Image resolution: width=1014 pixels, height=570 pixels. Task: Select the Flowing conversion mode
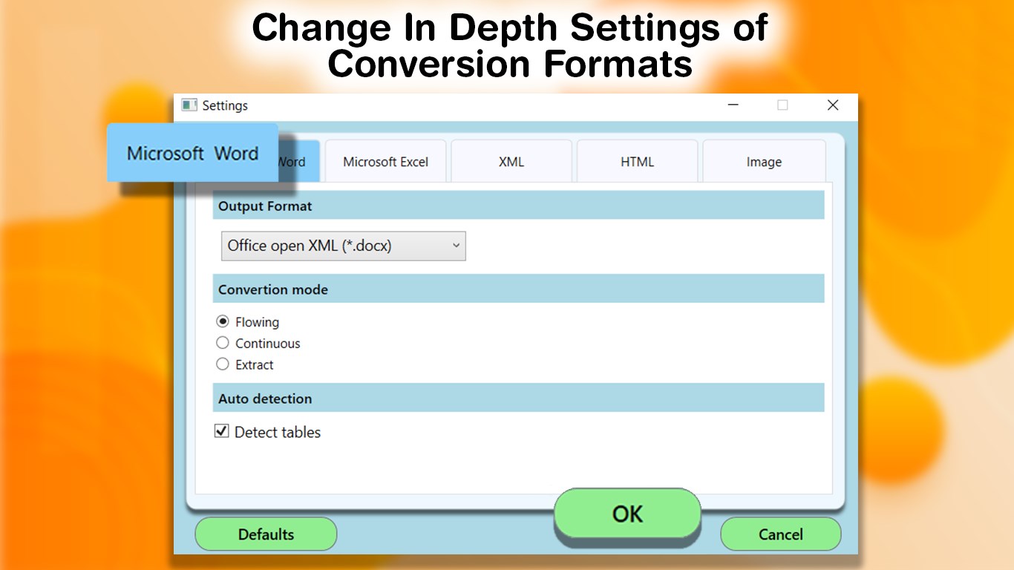(x=223, y=321)
